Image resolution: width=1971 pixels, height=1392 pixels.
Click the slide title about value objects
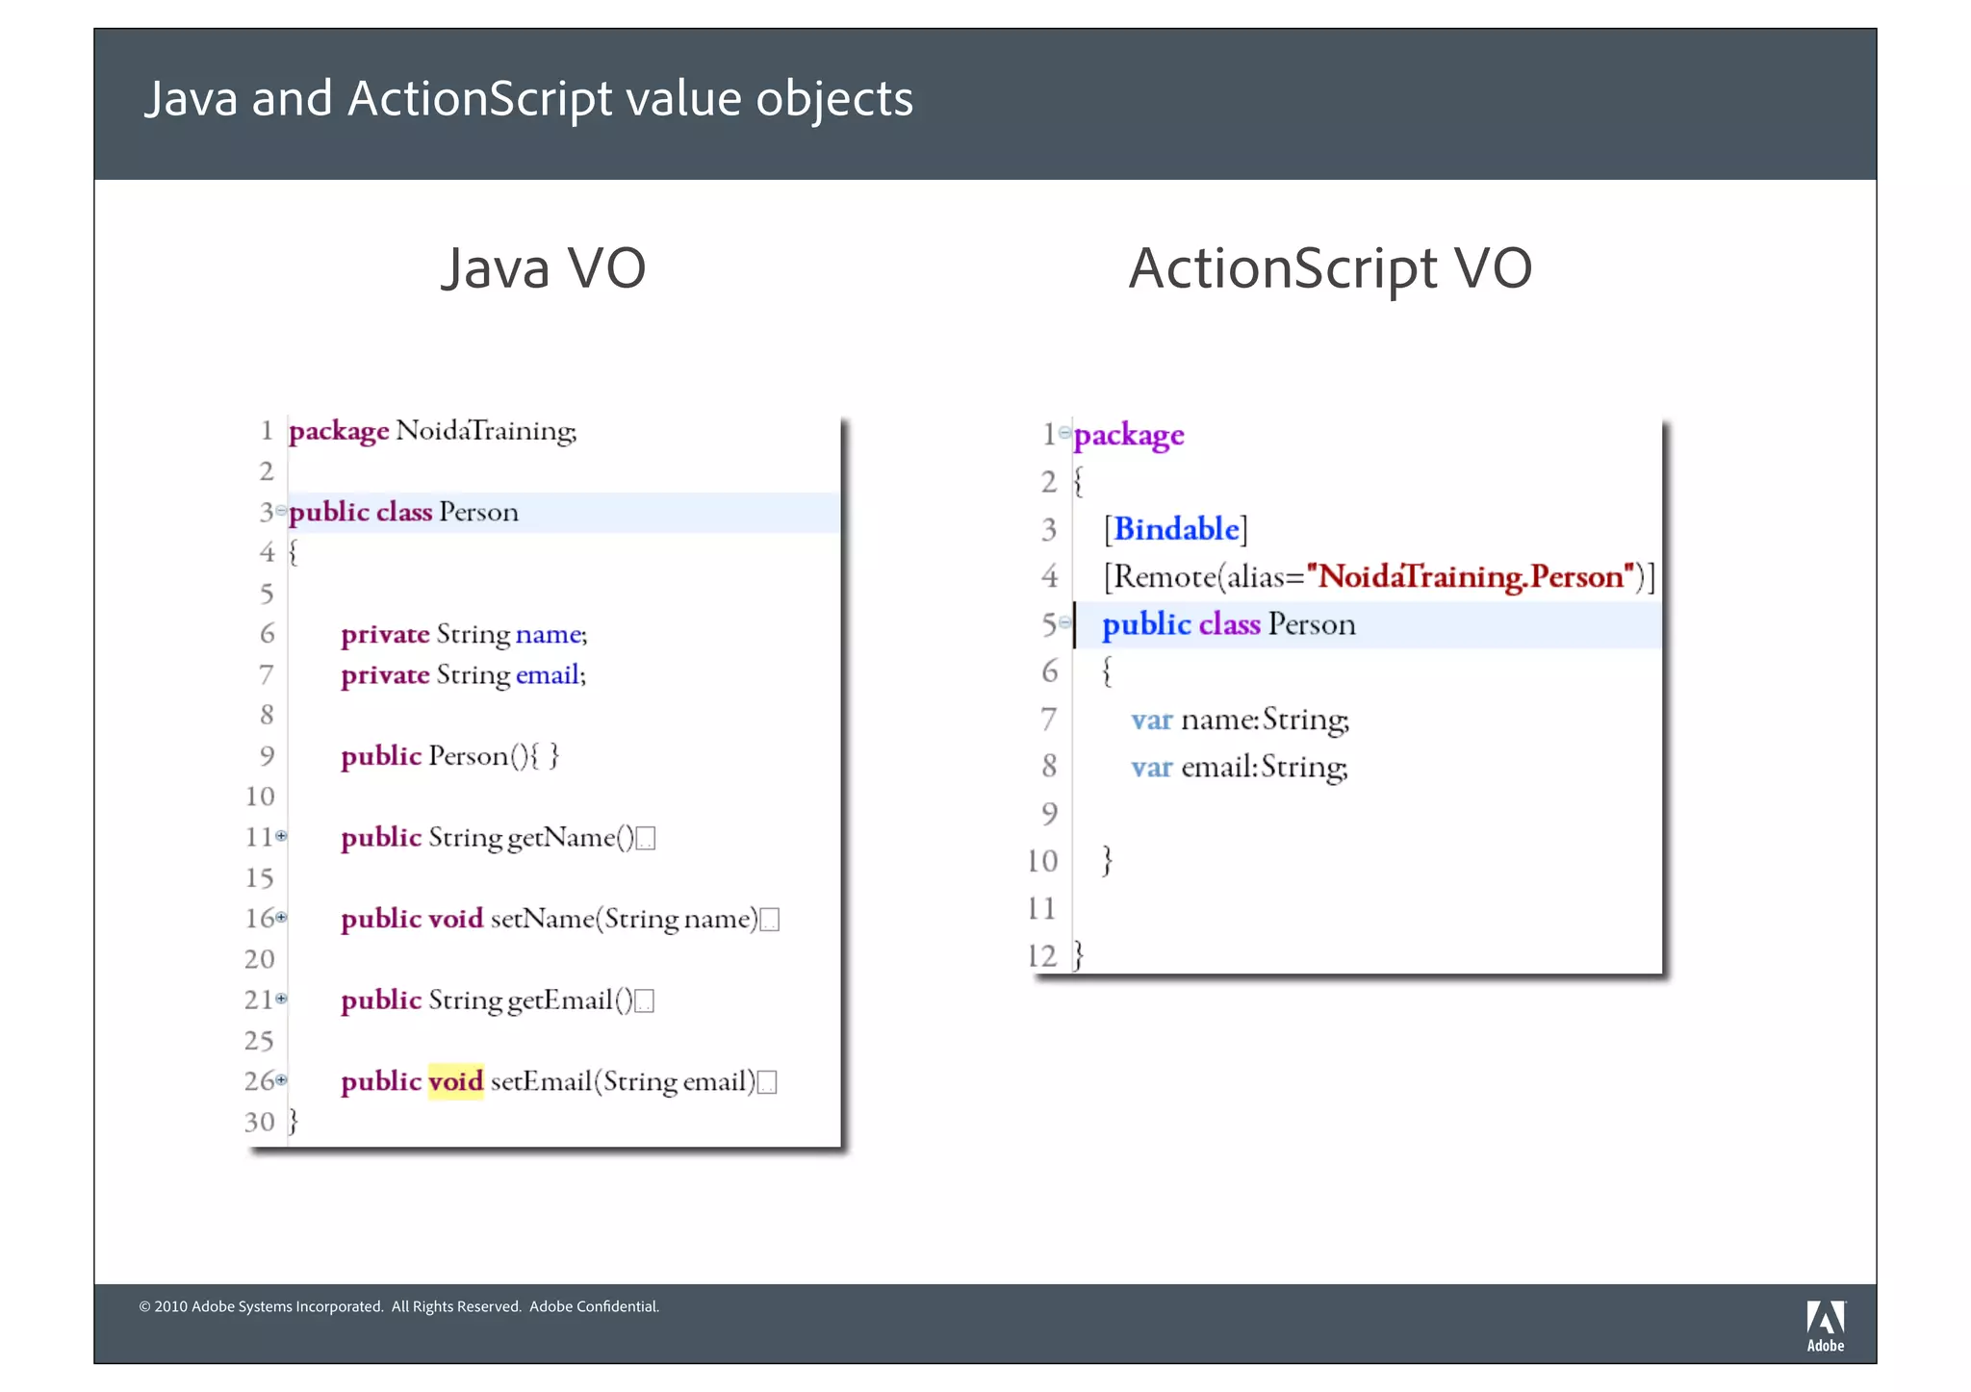pyautogui.click(x=528, y=99)
